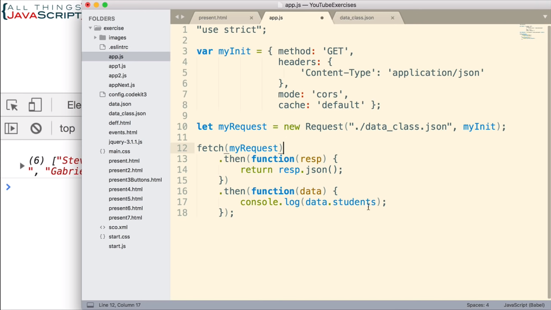Expand the images folder
Viewport: 551px width, 310px height.
[x=95, y=37]
